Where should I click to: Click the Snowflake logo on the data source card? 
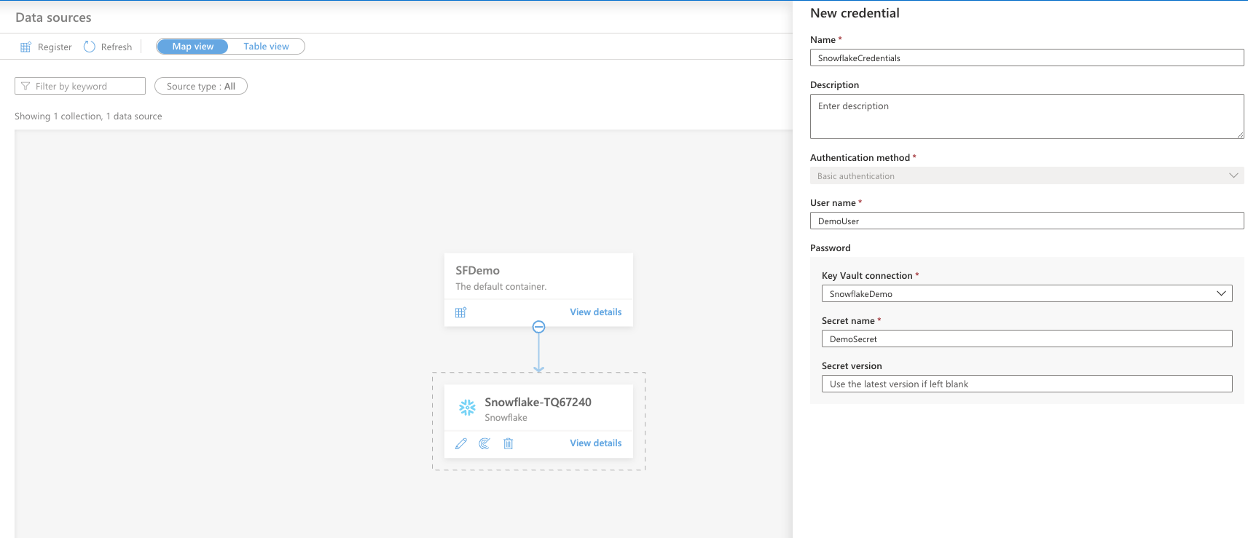tap(467, 408)
